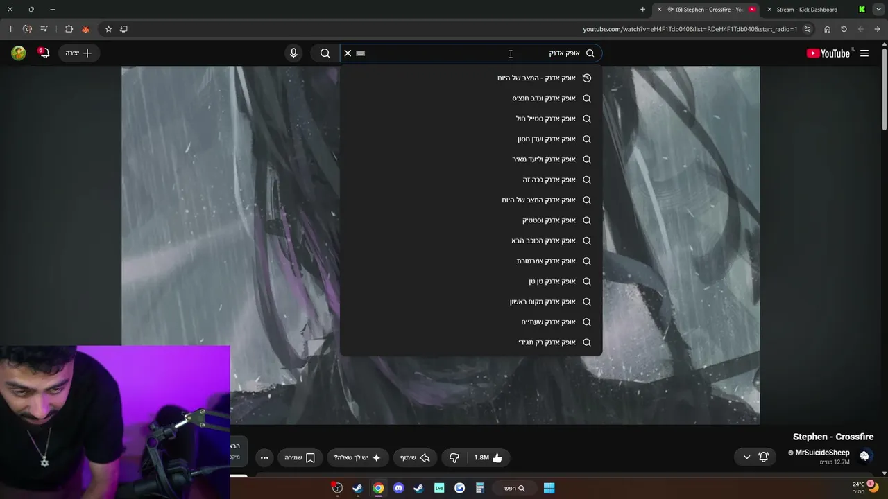Clear the search box with the X
Screen dimensions: 888x499
click(348, 53)
